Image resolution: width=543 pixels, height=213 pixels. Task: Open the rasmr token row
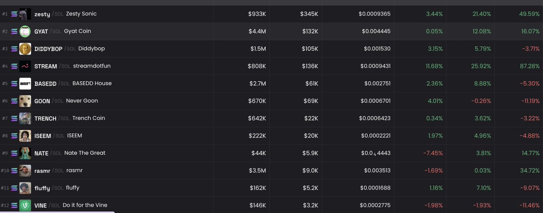click(x=271, y=170)
